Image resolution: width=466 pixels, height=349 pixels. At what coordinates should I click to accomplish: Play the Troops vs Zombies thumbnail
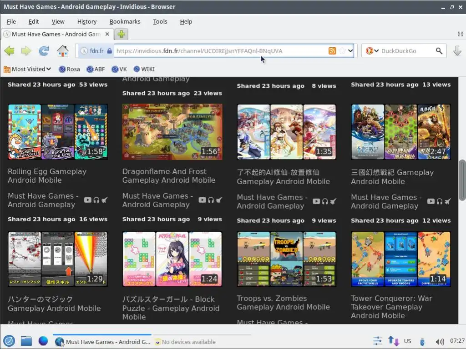tap(287, 259)
